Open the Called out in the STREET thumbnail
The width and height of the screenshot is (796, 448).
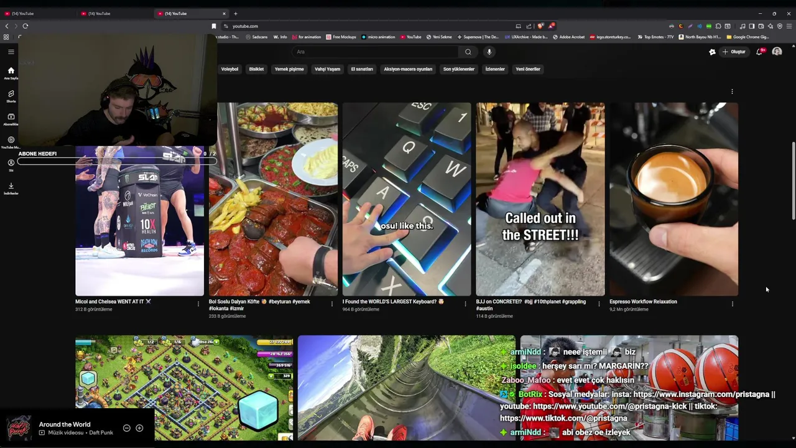[x=540, y=199]
